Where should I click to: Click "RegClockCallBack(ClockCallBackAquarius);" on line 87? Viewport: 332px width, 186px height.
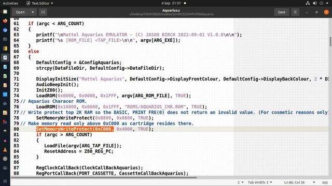coord(90,168)
